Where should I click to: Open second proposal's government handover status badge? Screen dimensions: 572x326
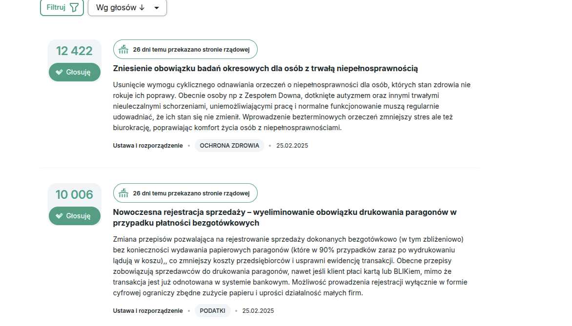click(x=185, y=193)
